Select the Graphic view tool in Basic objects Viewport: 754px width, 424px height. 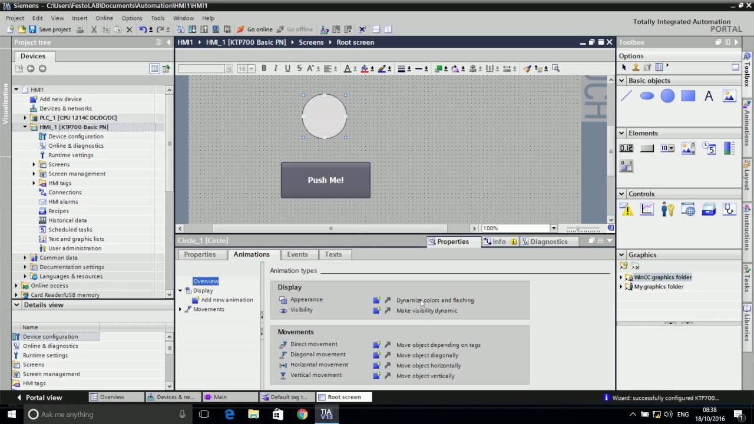[x=729, y=96]
